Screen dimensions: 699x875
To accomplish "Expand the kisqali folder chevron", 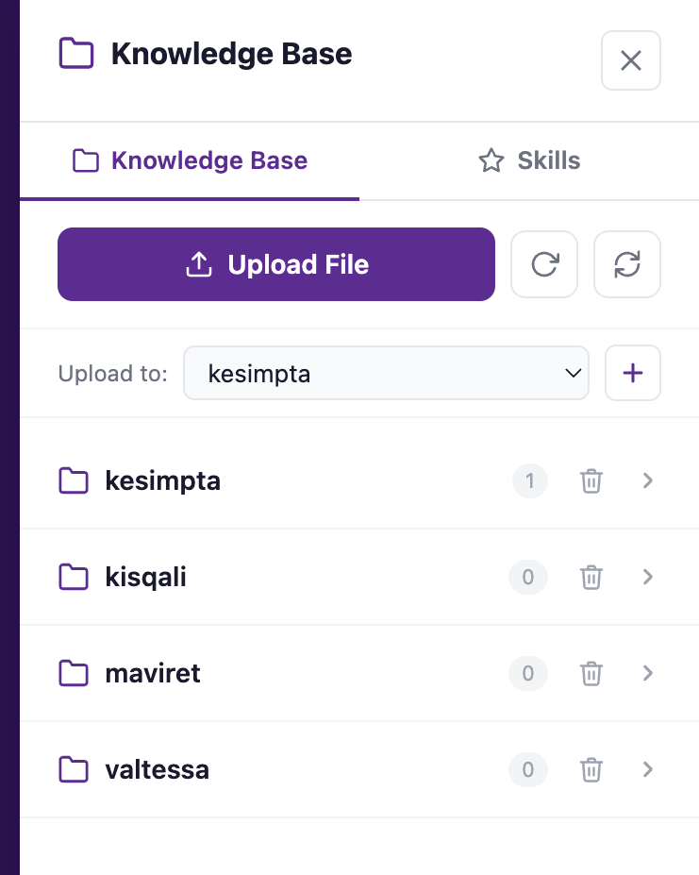I will click(x=648, y=577).
